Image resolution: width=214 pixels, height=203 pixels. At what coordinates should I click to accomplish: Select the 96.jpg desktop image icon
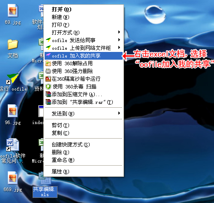click(13, 111)
